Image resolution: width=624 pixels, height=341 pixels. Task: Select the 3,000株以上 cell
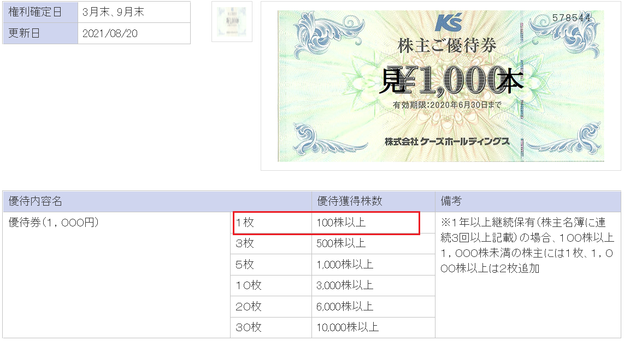tap(373, 285)
